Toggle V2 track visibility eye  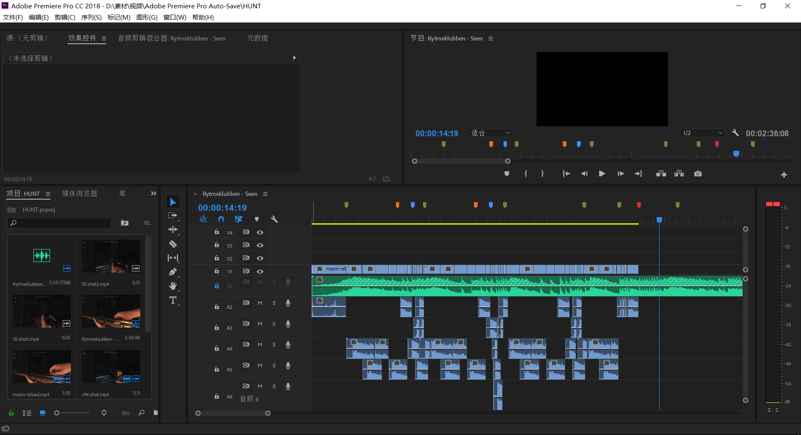(260, 258)
